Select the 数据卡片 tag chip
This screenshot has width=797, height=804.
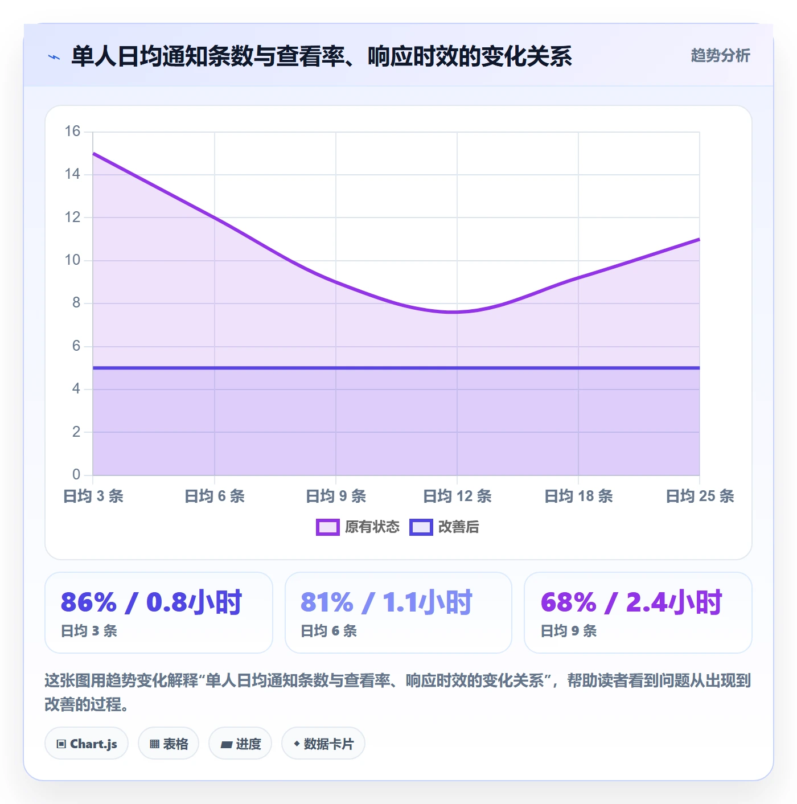click(x=323, y=743)
